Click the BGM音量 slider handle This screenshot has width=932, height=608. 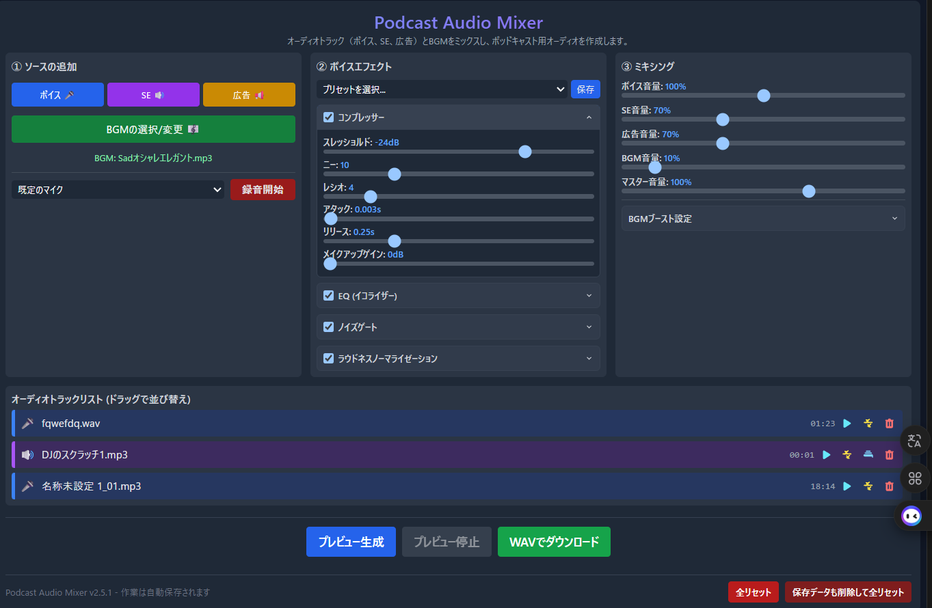click(x=655, y=167)
